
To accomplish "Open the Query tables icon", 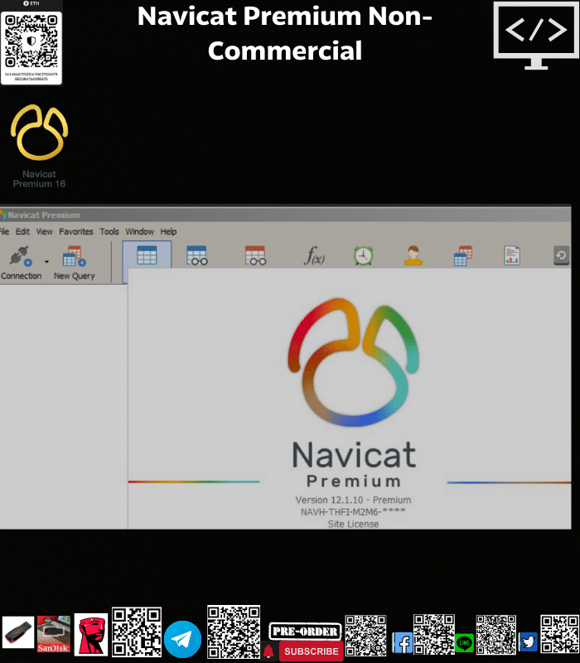I will click(x=463, y=256).
